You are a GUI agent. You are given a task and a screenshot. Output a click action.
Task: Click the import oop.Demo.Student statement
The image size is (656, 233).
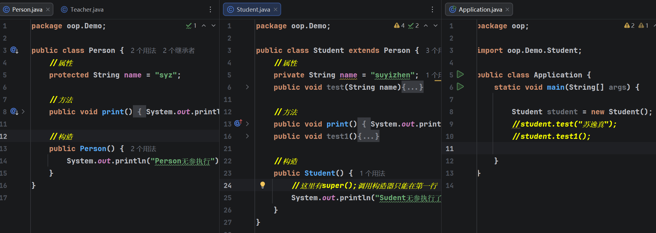click(529, 50)
